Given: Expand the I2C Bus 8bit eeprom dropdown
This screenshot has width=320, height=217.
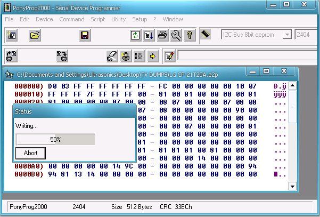Looking at the screenshot, I should pyautogui.click(x=287, y=34).
